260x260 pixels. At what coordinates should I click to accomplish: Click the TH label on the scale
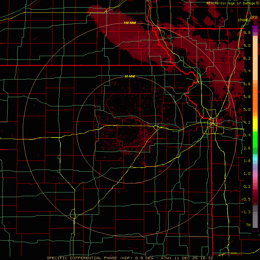pos(248,225)
